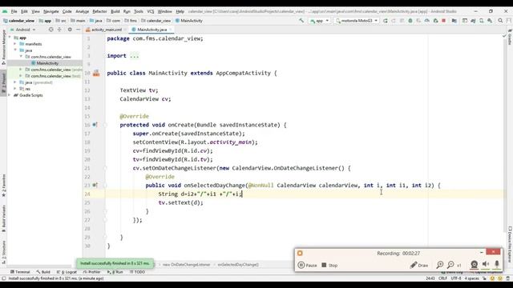Open the Edit menu
Image resolution: width=513 pixels, height=288 pixels.
coord(24,11)
